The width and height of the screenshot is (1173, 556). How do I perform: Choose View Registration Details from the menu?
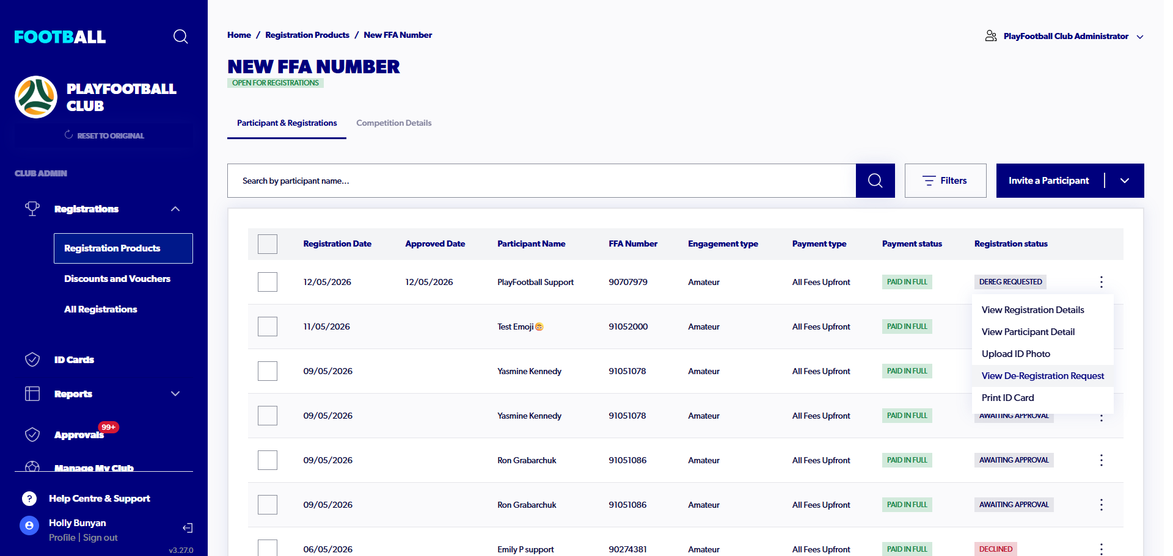1042,310
